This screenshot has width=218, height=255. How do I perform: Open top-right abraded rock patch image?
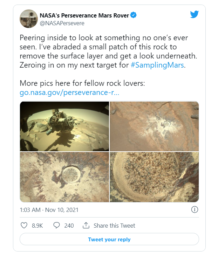point(154,126)
